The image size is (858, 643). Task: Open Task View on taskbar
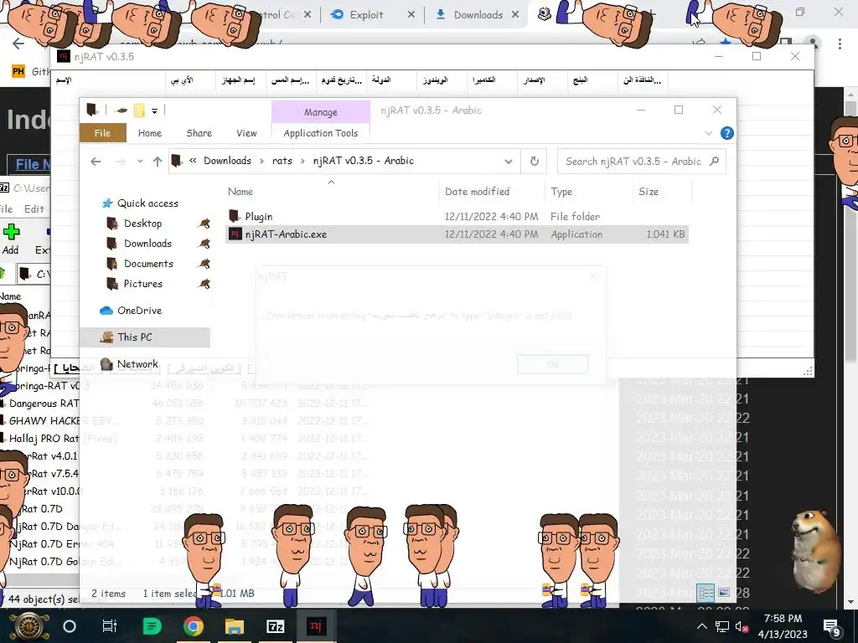click(110, 626)
